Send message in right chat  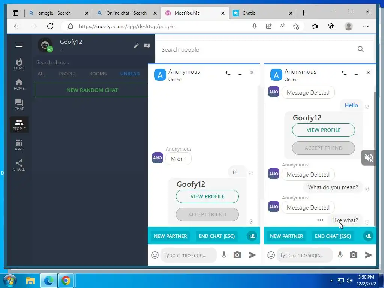(369, 255)
